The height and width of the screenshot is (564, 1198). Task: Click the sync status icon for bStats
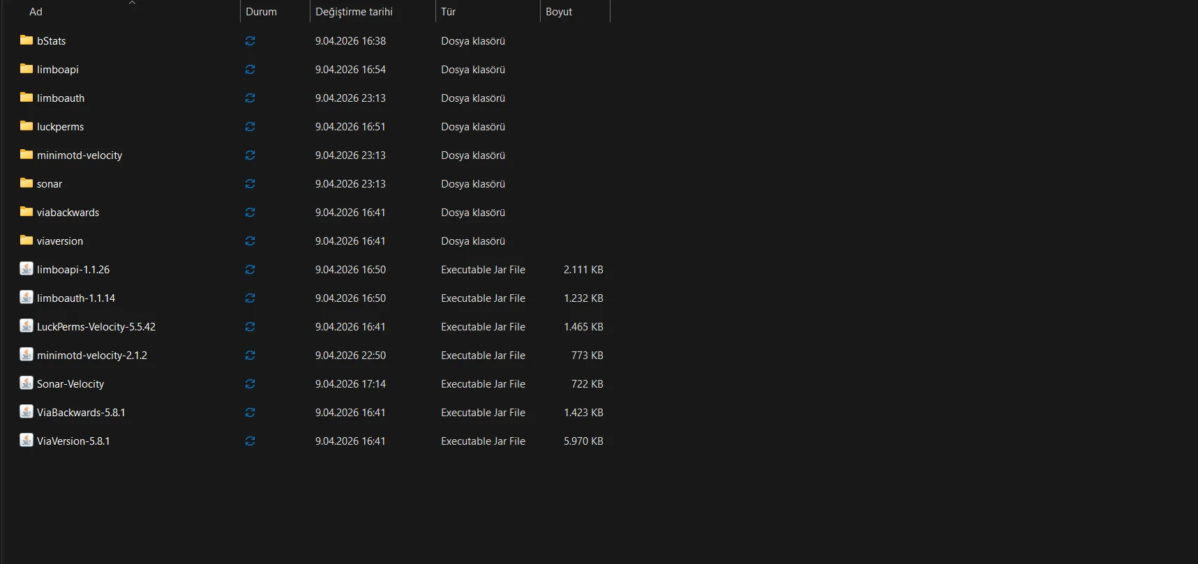(x=250, y=41)
